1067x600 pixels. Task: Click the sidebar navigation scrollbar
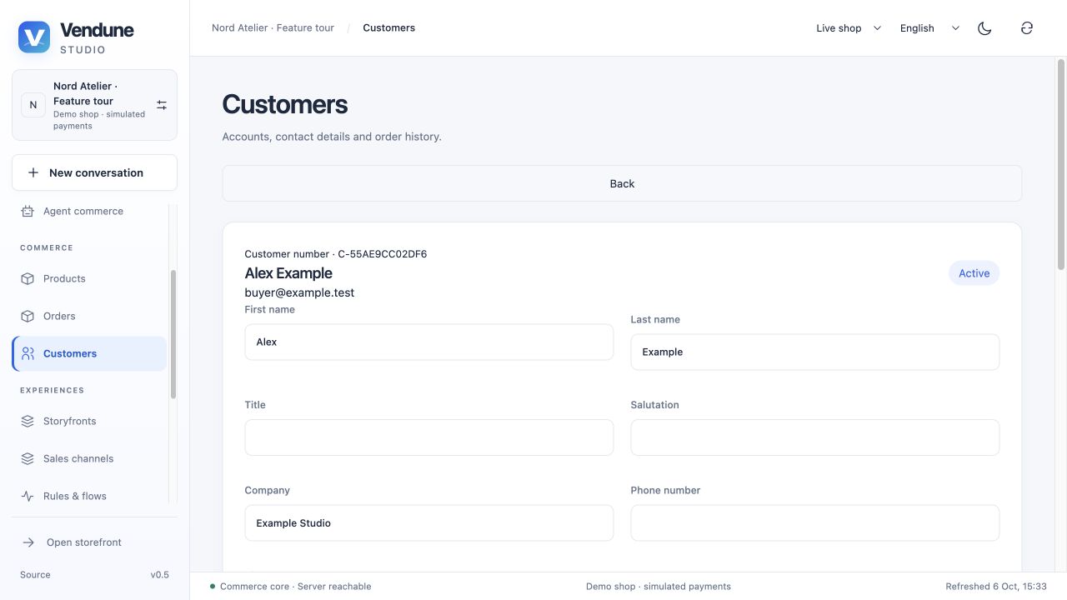(x=173, y=334)
